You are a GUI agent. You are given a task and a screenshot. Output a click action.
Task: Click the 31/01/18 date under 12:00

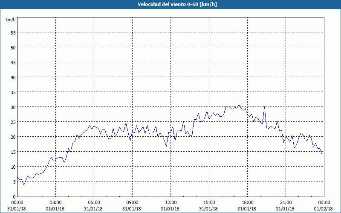pos(170,209)
